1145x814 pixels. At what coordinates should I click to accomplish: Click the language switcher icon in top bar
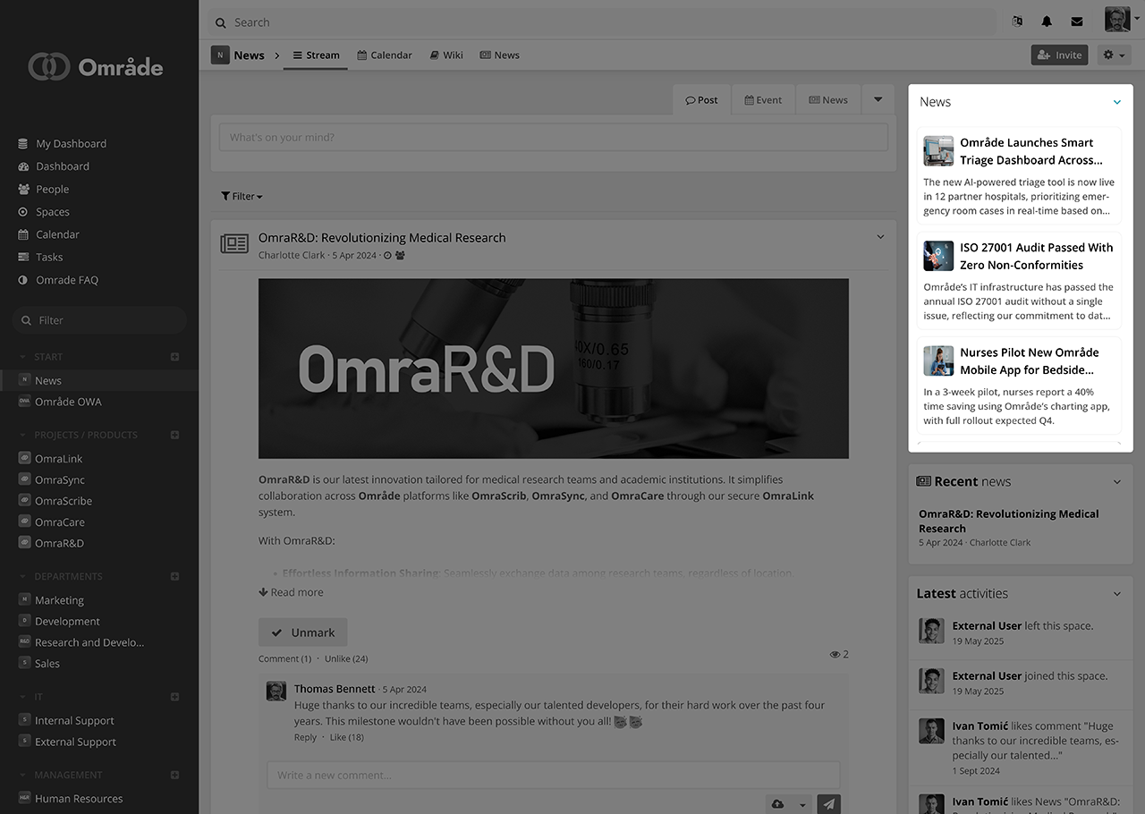tap(1017, 21)
